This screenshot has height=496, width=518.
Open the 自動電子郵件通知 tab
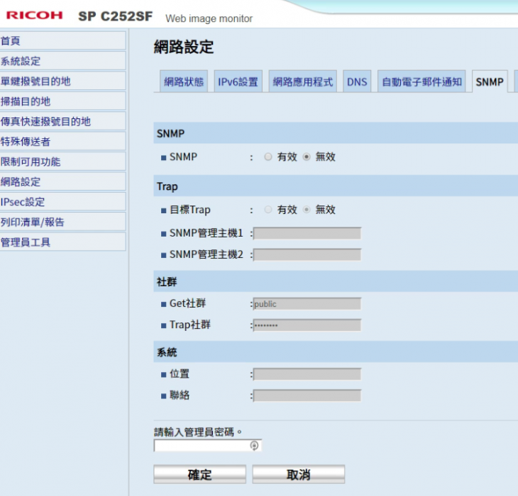pos(421,82)
